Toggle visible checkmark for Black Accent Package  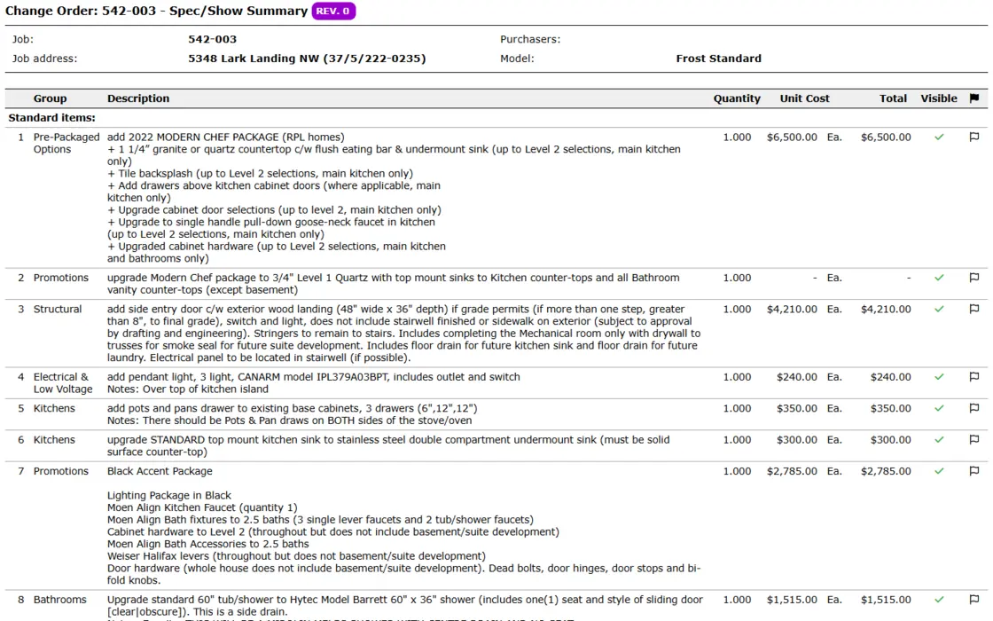click(939, 471)
